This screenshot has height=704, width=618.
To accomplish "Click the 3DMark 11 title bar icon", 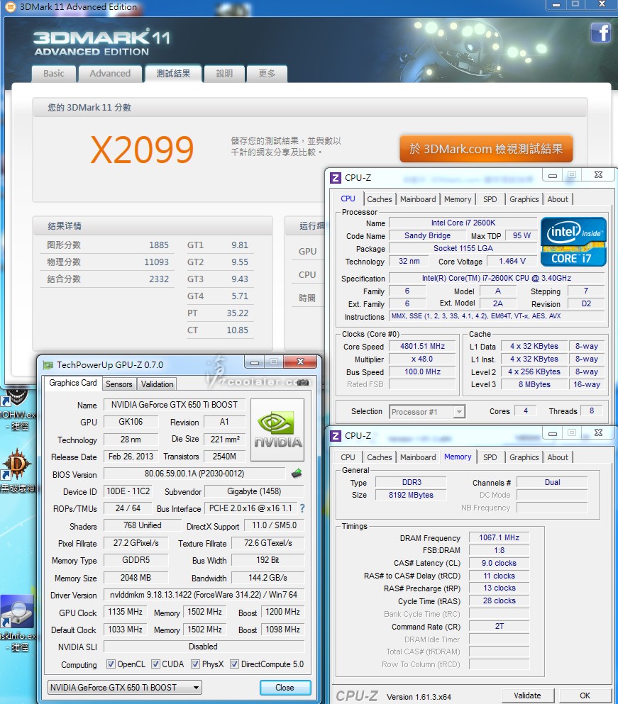I will 10,6.
